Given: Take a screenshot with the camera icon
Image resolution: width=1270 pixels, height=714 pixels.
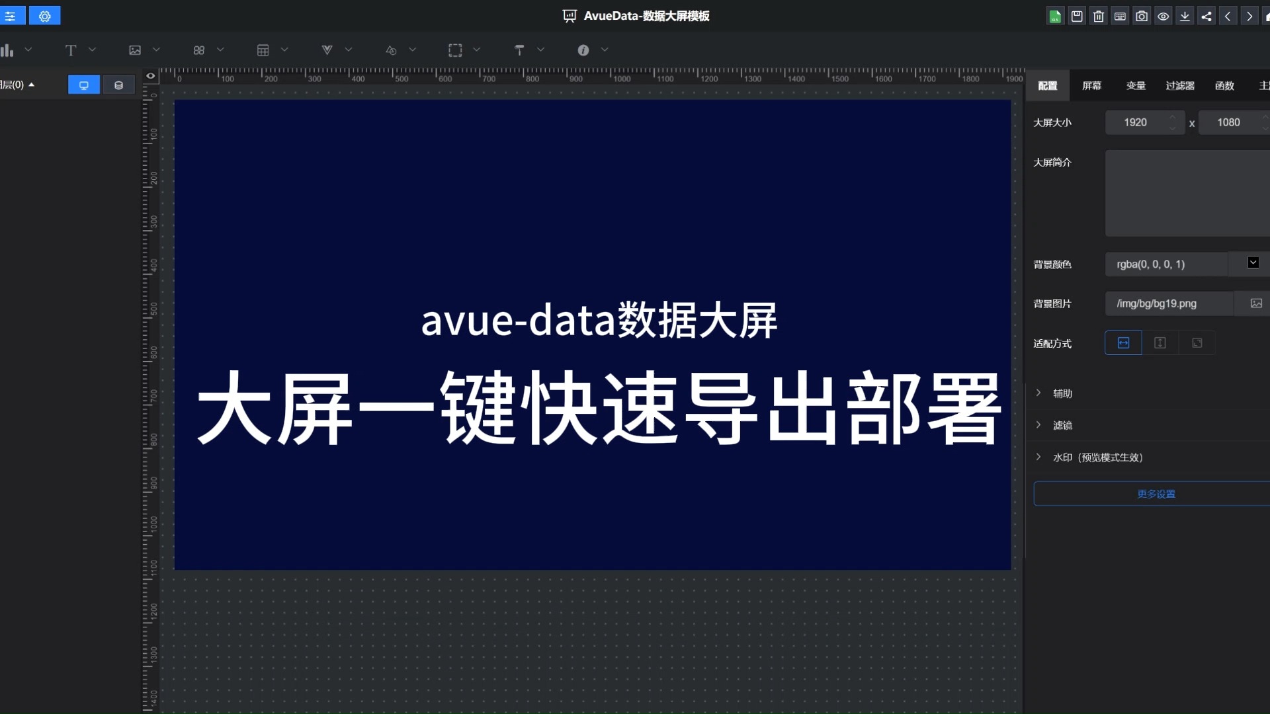Looking at the screenshot, I should pyautogui.click(x=1142, y=17).
